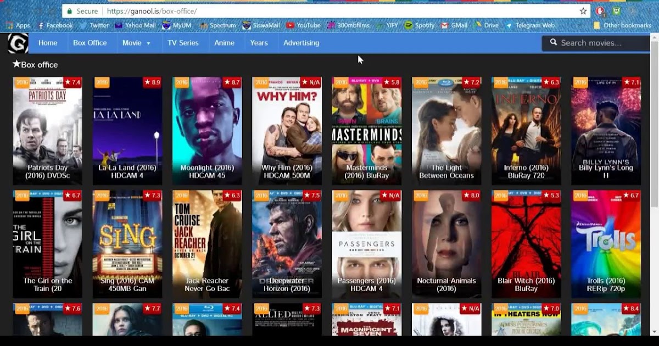Click the Ganool site logo
Viewport: 659px width, 346px height.
(x=18, y=43)
